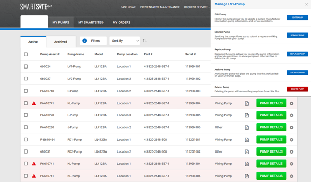The width and height of the screenshot is (311, 186).
Task: Open the PDF document icon for J-Pump
Action: 247,128
